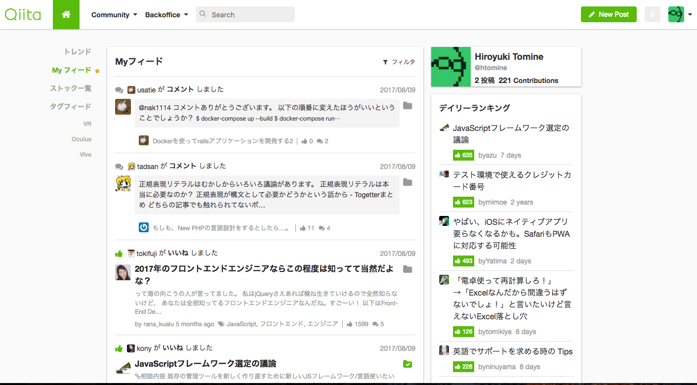
Task: Click the PHP article's blue power icon
Action: tap(144, 227)
